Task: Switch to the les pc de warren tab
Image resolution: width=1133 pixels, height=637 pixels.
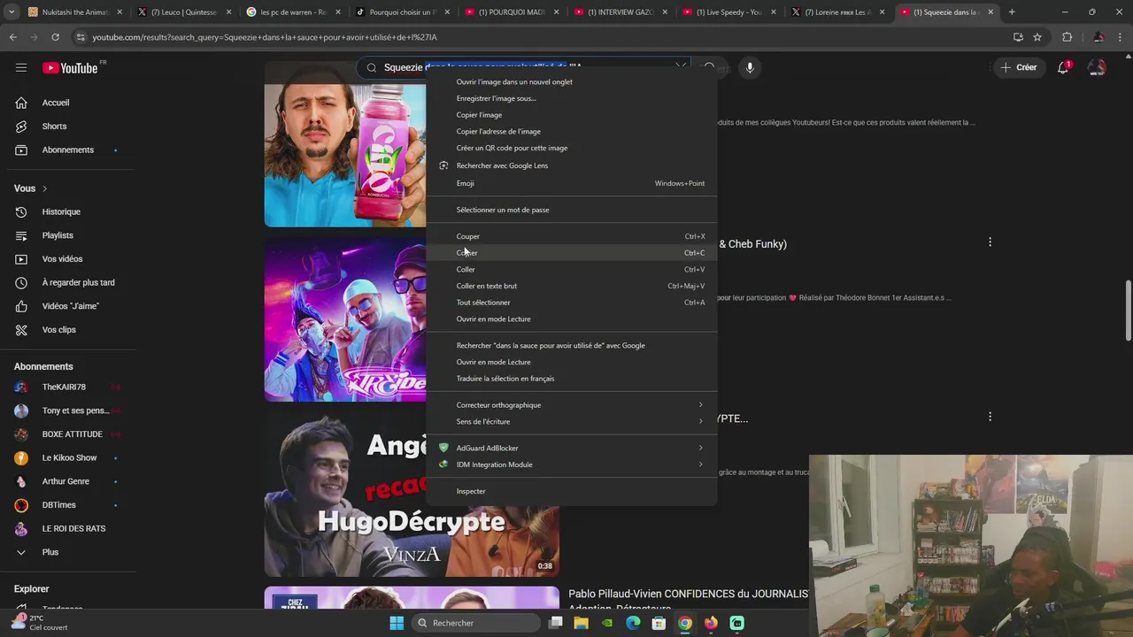Action: coord(292,12)
